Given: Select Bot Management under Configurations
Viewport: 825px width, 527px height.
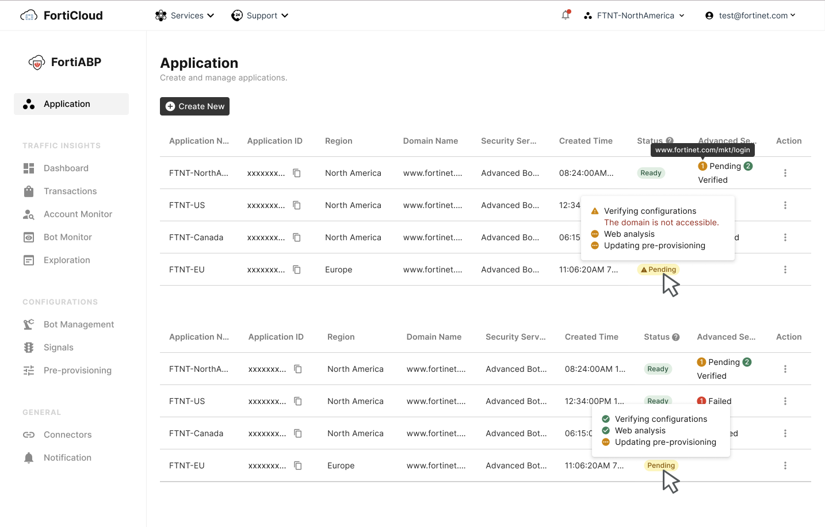Looking at the screenshot, I should [x=79, y=324].
